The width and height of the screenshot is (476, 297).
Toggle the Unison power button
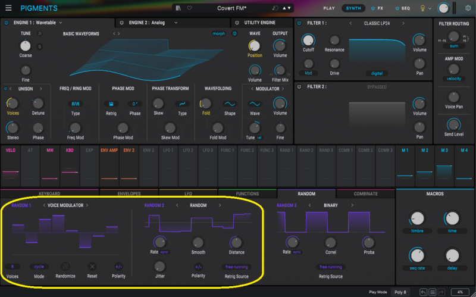(x=5, y=89)
